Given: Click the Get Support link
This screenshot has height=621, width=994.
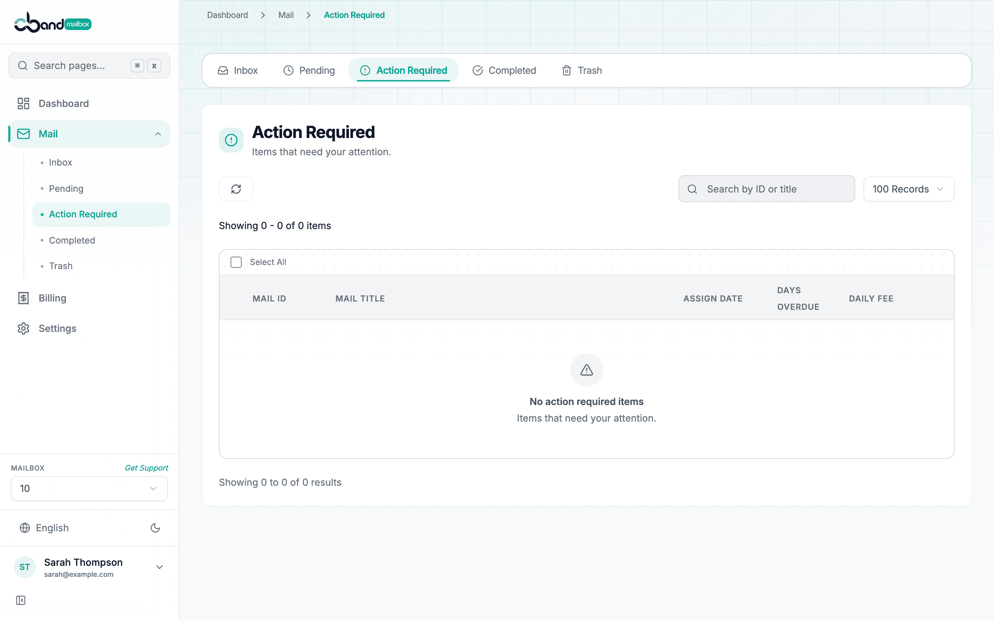Looking at the screenshot, I should coord(146,468).
